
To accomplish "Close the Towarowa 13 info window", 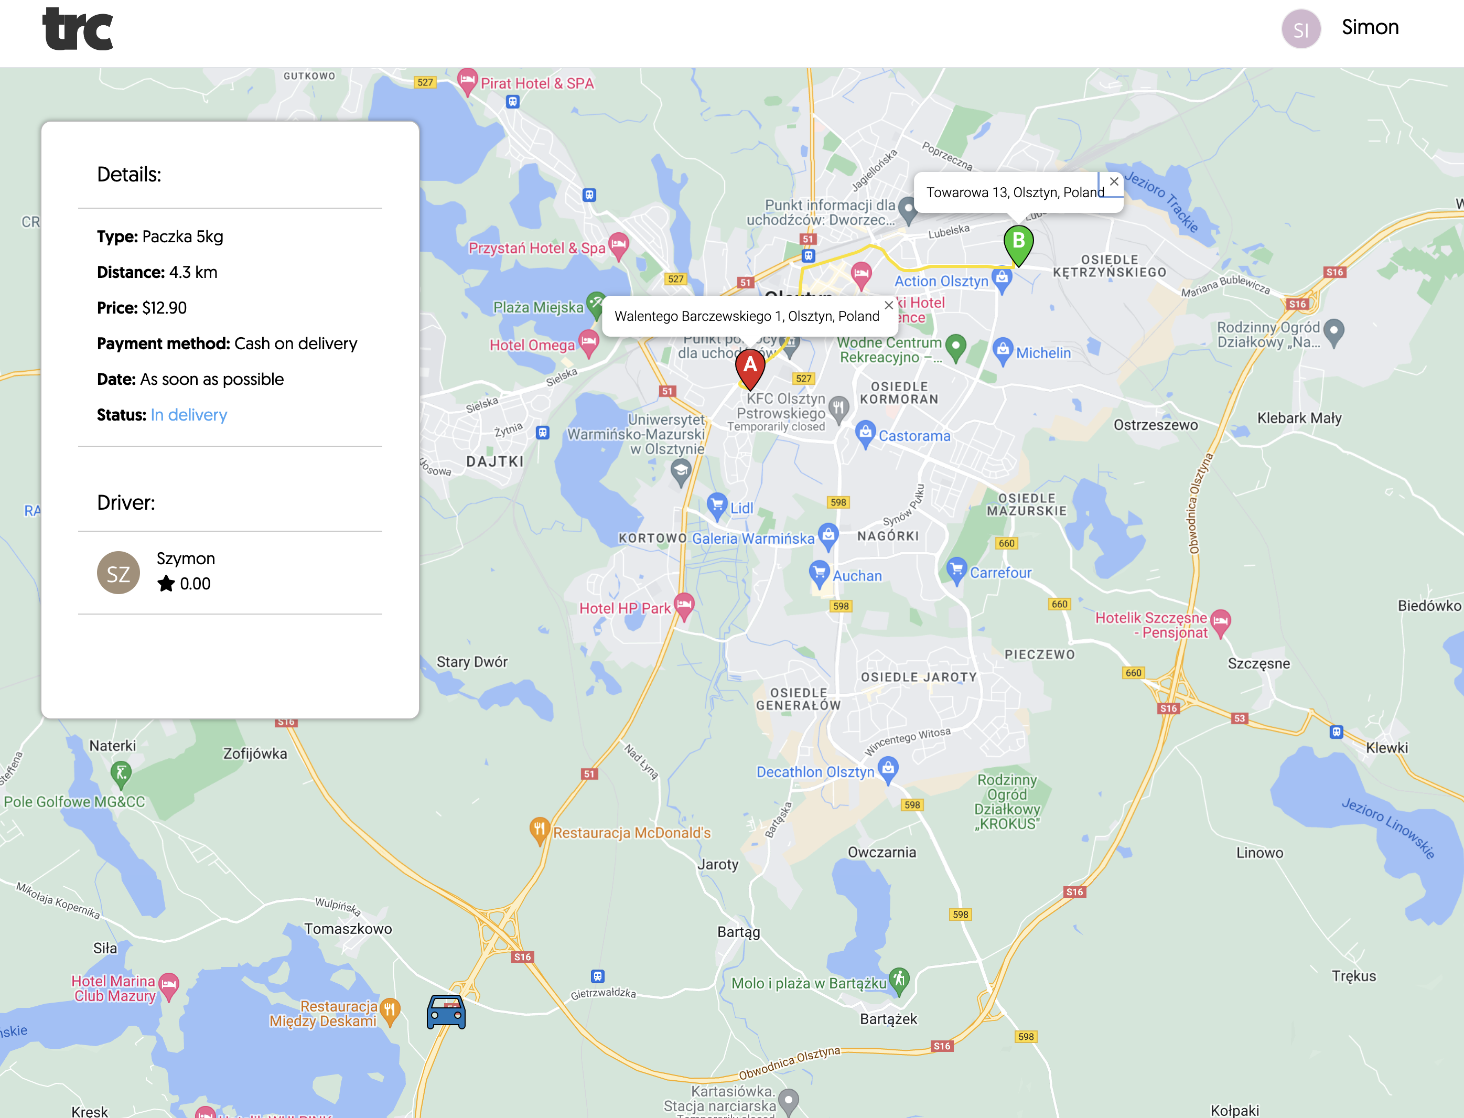I will [x=1114, y=181].
